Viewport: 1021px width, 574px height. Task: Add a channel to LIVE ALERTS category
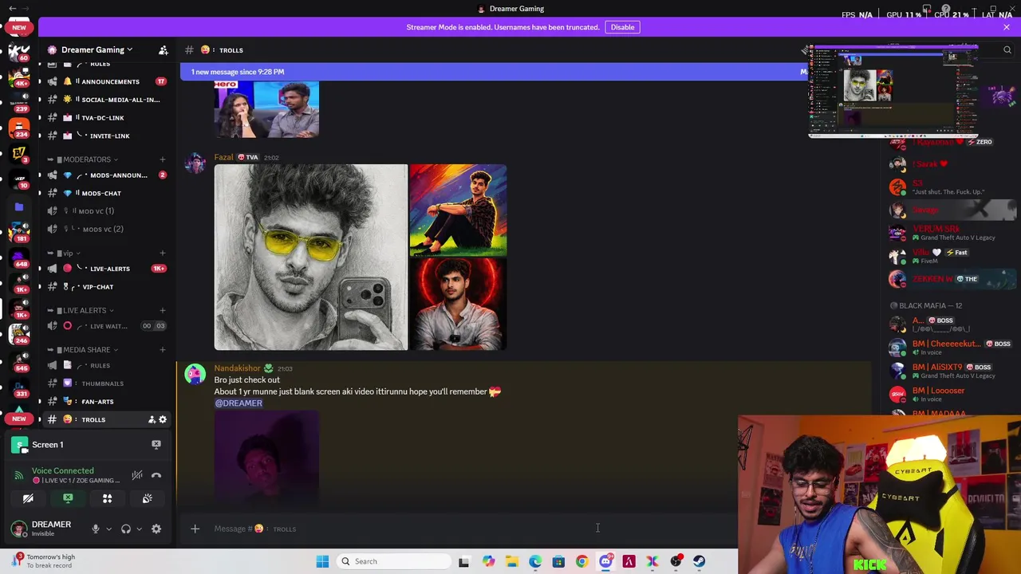point(163,310)
